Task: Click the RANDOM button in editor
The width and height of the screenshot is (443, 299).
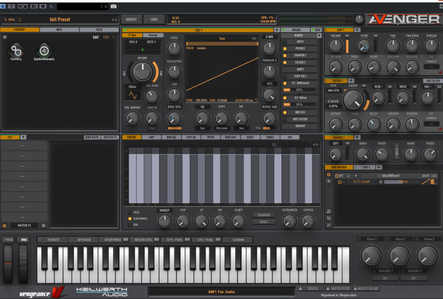Action: pos(263,215)
